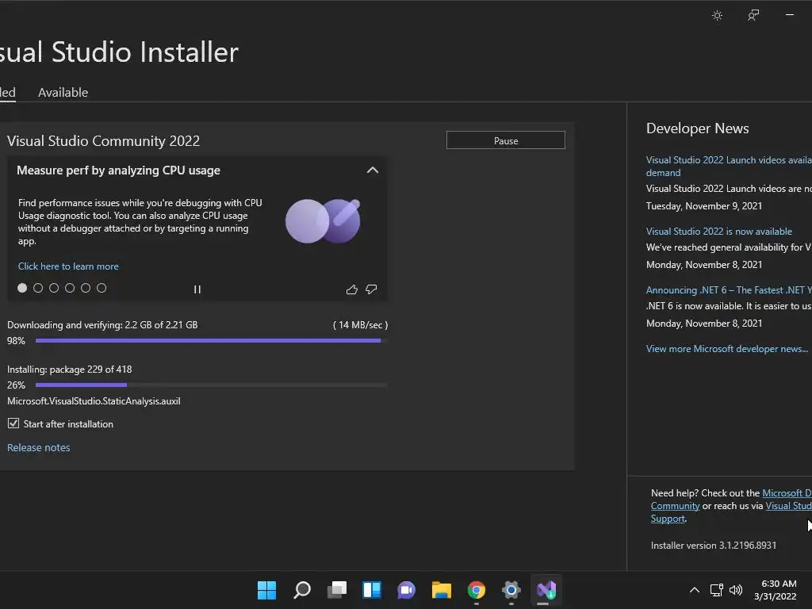The width and height of the screenshot is (812, 609).
Task: Click the volume speaker tray icon
Action: tap(736, 590)
